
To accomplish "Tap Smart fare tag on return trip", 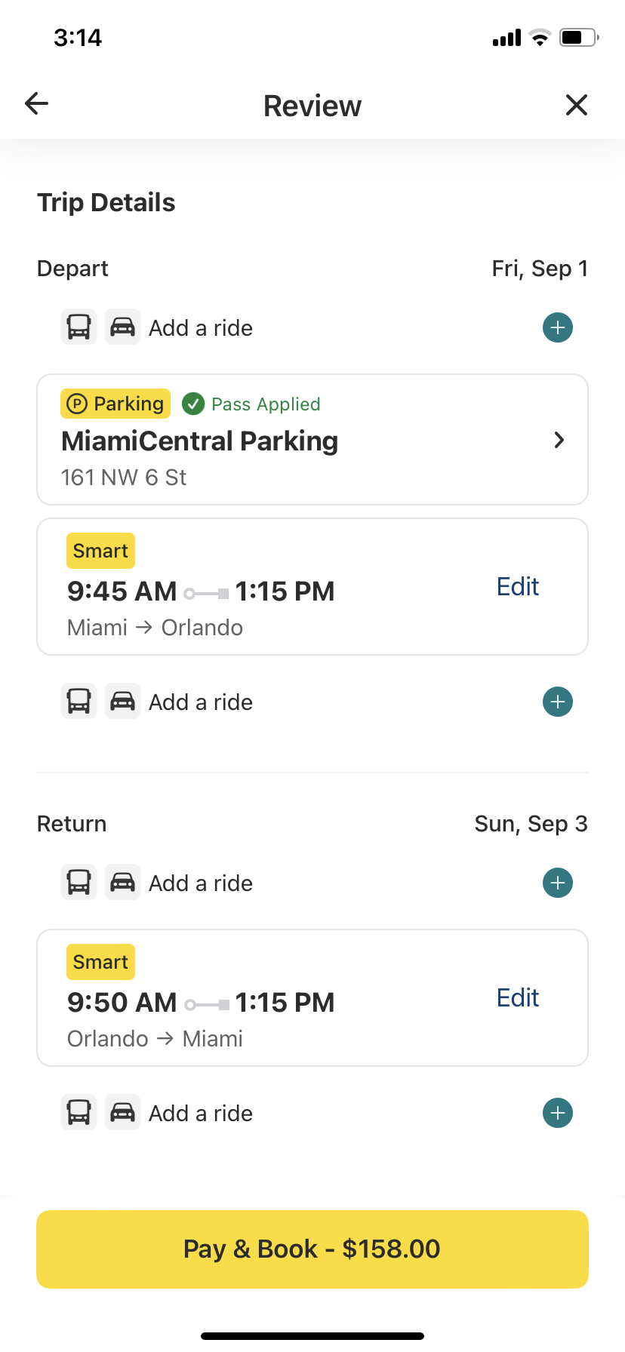I will coord(100,962).
